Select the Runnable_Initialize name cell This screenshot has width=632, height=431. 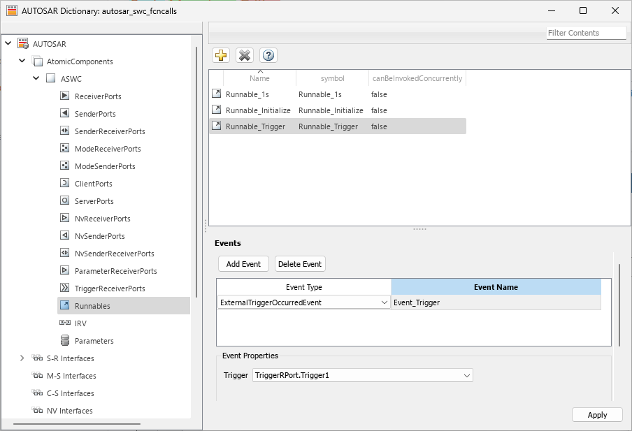coord(258,110)
